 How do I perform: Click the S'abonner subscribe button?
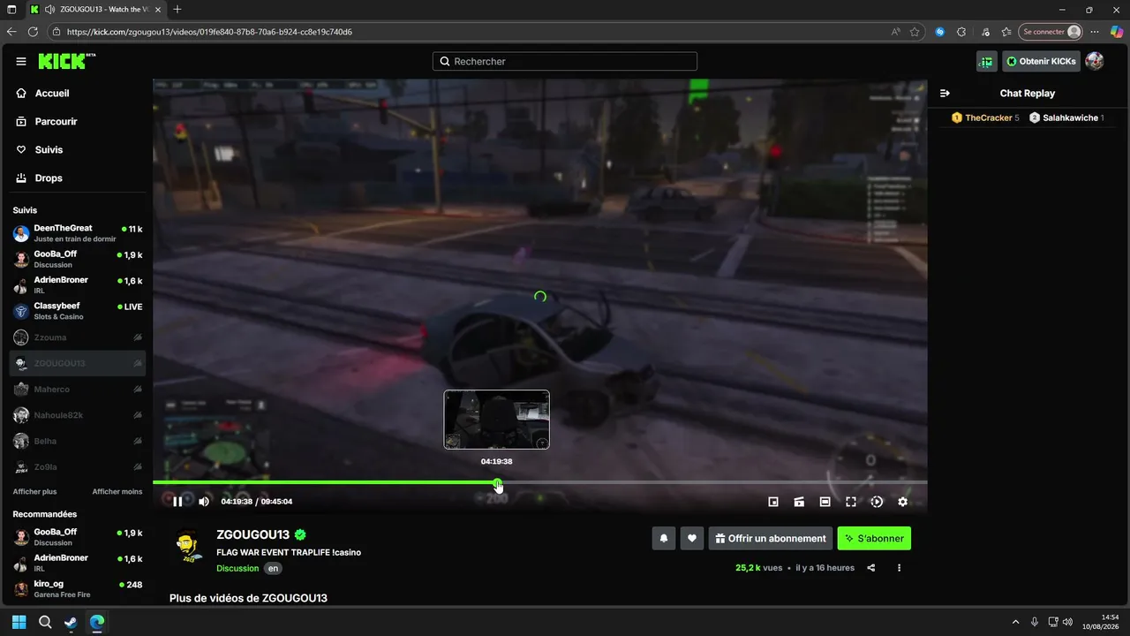(x=874, y=538)
